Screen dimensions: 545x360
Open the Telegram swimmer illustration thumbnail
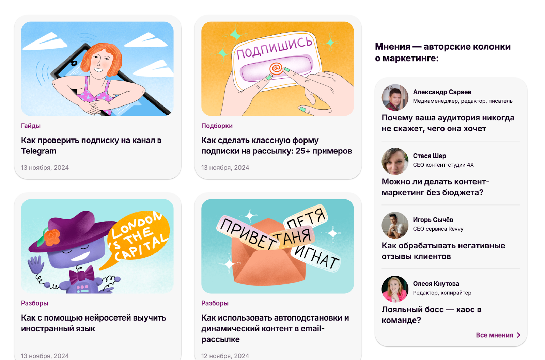tap(97, 69)
